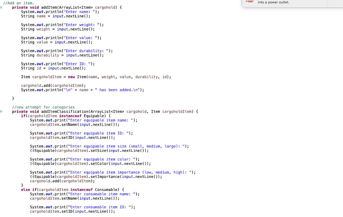
Task: Click the red battery icon in notification
Action: click(250, 1)
